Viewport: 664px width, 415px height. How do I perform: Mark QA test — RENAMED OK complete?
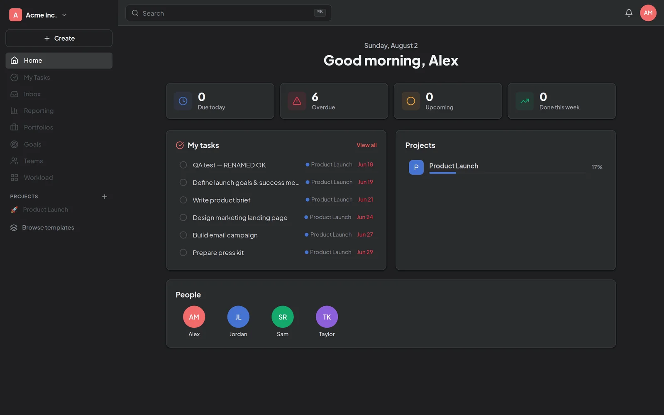(183, 165)
